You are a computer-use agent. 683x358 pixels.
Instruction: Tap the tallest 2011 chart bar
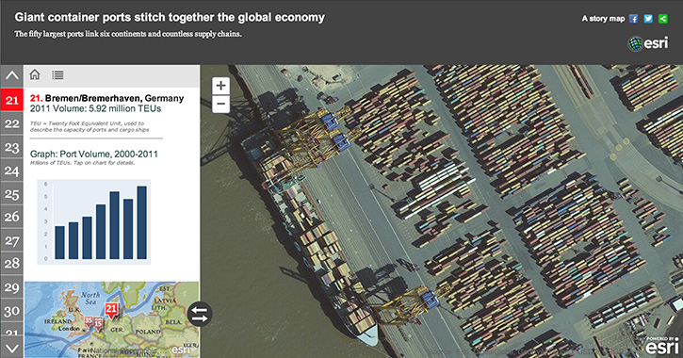pyautogui.click(x=142, y=222)
